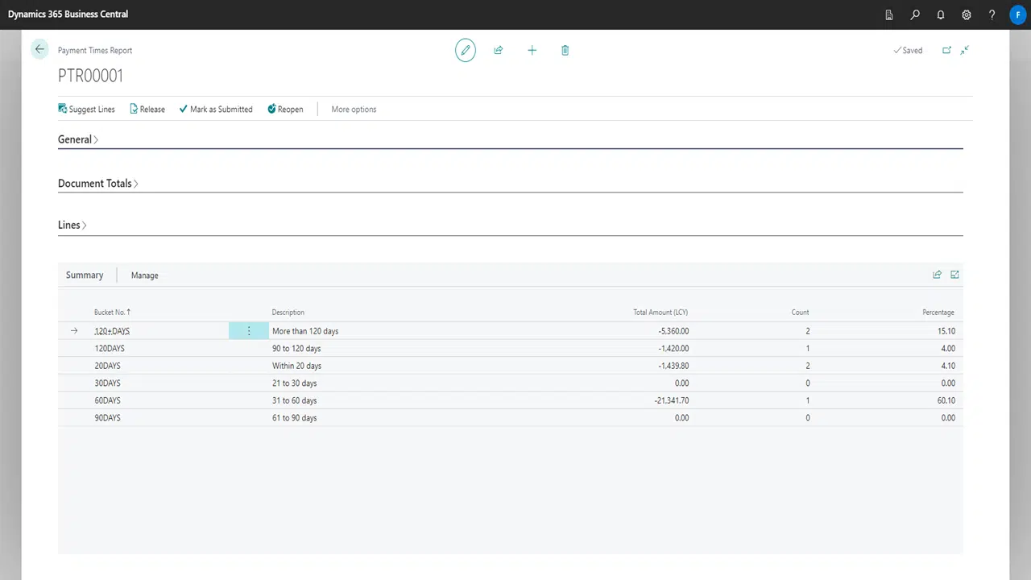
Task: Click the pencil edit icon
Action: click(465, 50)
